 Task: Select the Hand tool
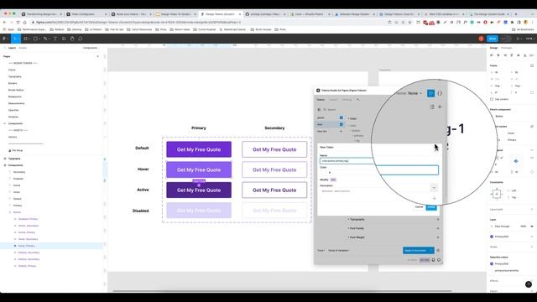click(72, 39)
